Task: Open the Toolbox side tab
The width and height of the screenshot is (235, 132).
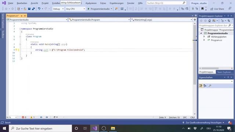Action: coord(3,34)
